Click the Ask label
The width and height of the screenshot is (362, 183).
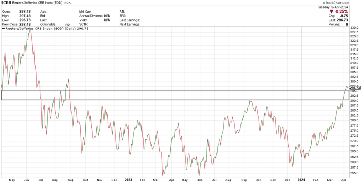pos(44,12)
